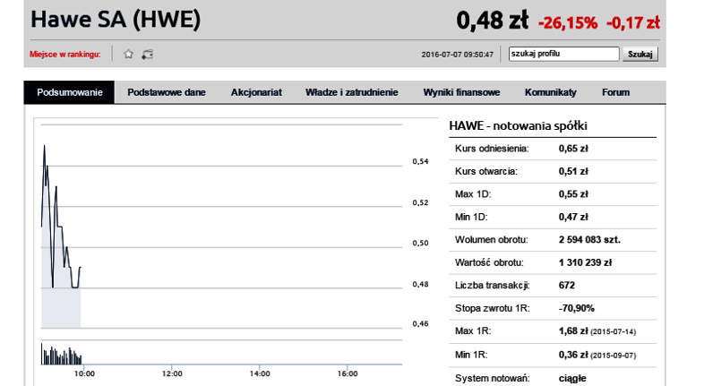
Task: Click the volume bars below the chart
Action: coord(62,355)
